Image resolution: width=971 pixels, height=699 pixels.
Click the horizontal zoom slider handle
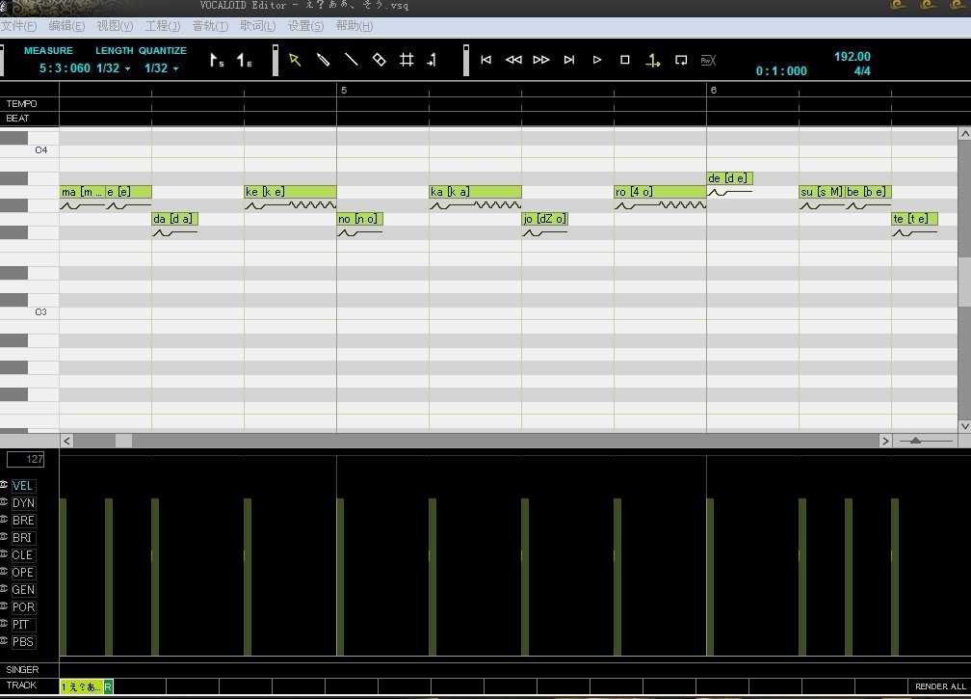click(x=915, y=441)
